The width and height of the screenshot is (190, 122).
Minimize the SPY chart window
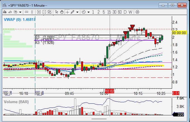[x=163, y=5]
